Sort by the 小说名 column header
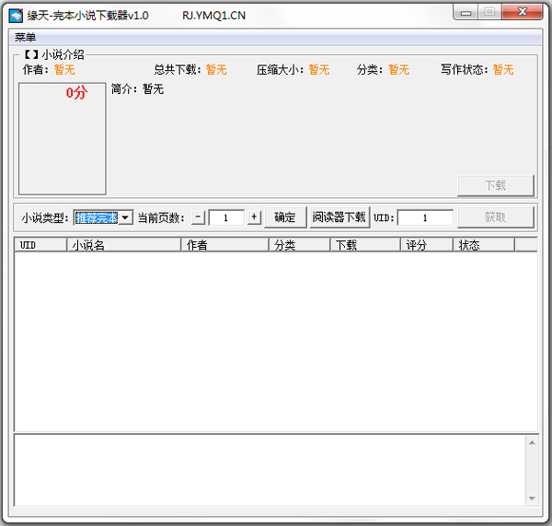Viewport: 552px width, 526px height. pos(123,245)
